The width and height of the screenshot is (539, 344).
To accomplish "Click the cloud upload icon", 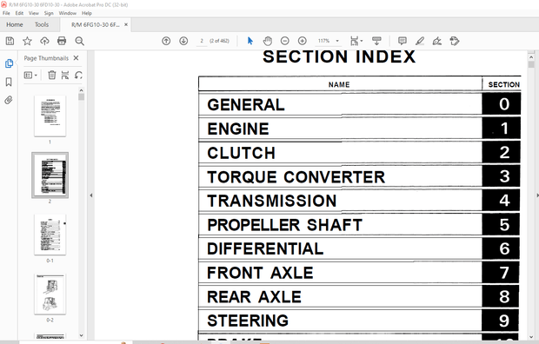I will click(x=44, y=41).
